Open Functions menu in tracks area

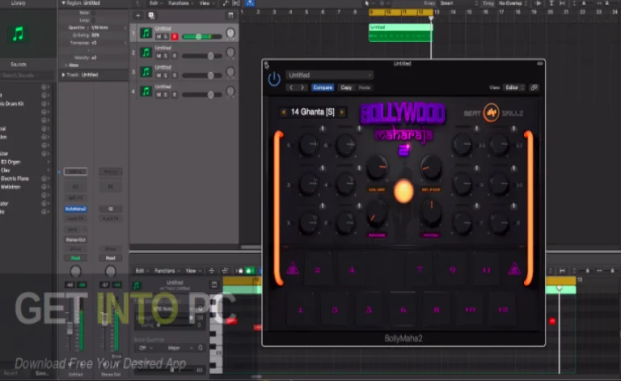(x=180, y=3)
